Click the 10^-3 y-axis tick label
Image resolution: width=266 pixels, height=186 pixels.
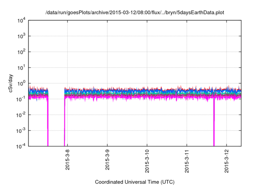[21, 130]
